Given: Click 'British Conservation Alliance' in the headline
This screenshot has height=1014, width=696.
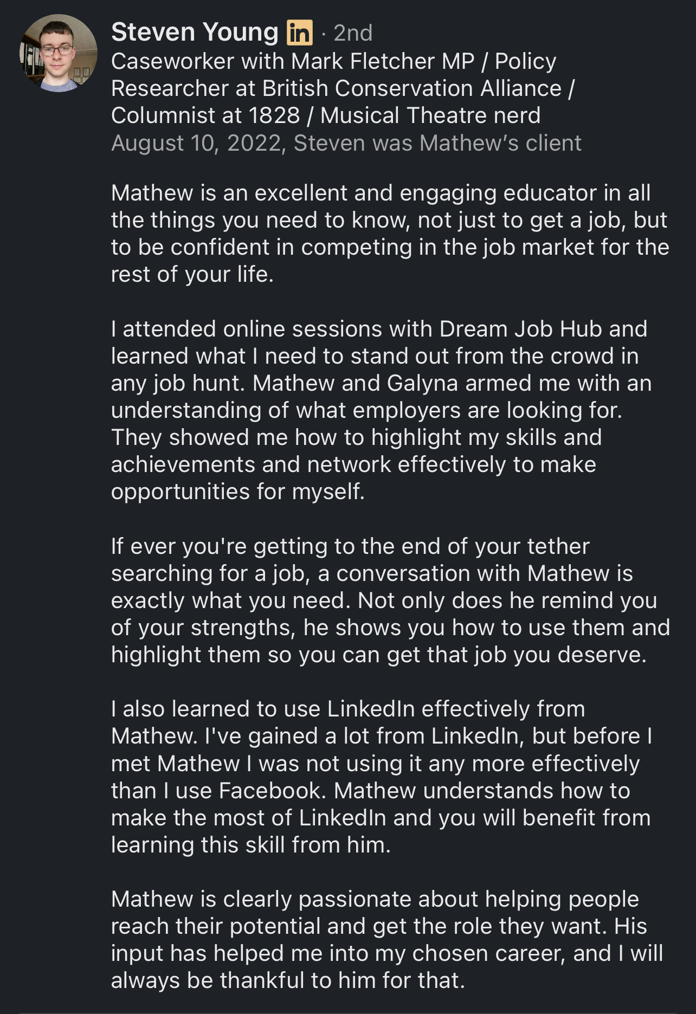Looking at the screenshot, I should 412,88.
